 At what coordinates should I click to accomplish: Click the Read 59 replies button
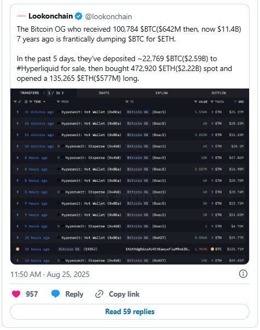tap(130, 311)
